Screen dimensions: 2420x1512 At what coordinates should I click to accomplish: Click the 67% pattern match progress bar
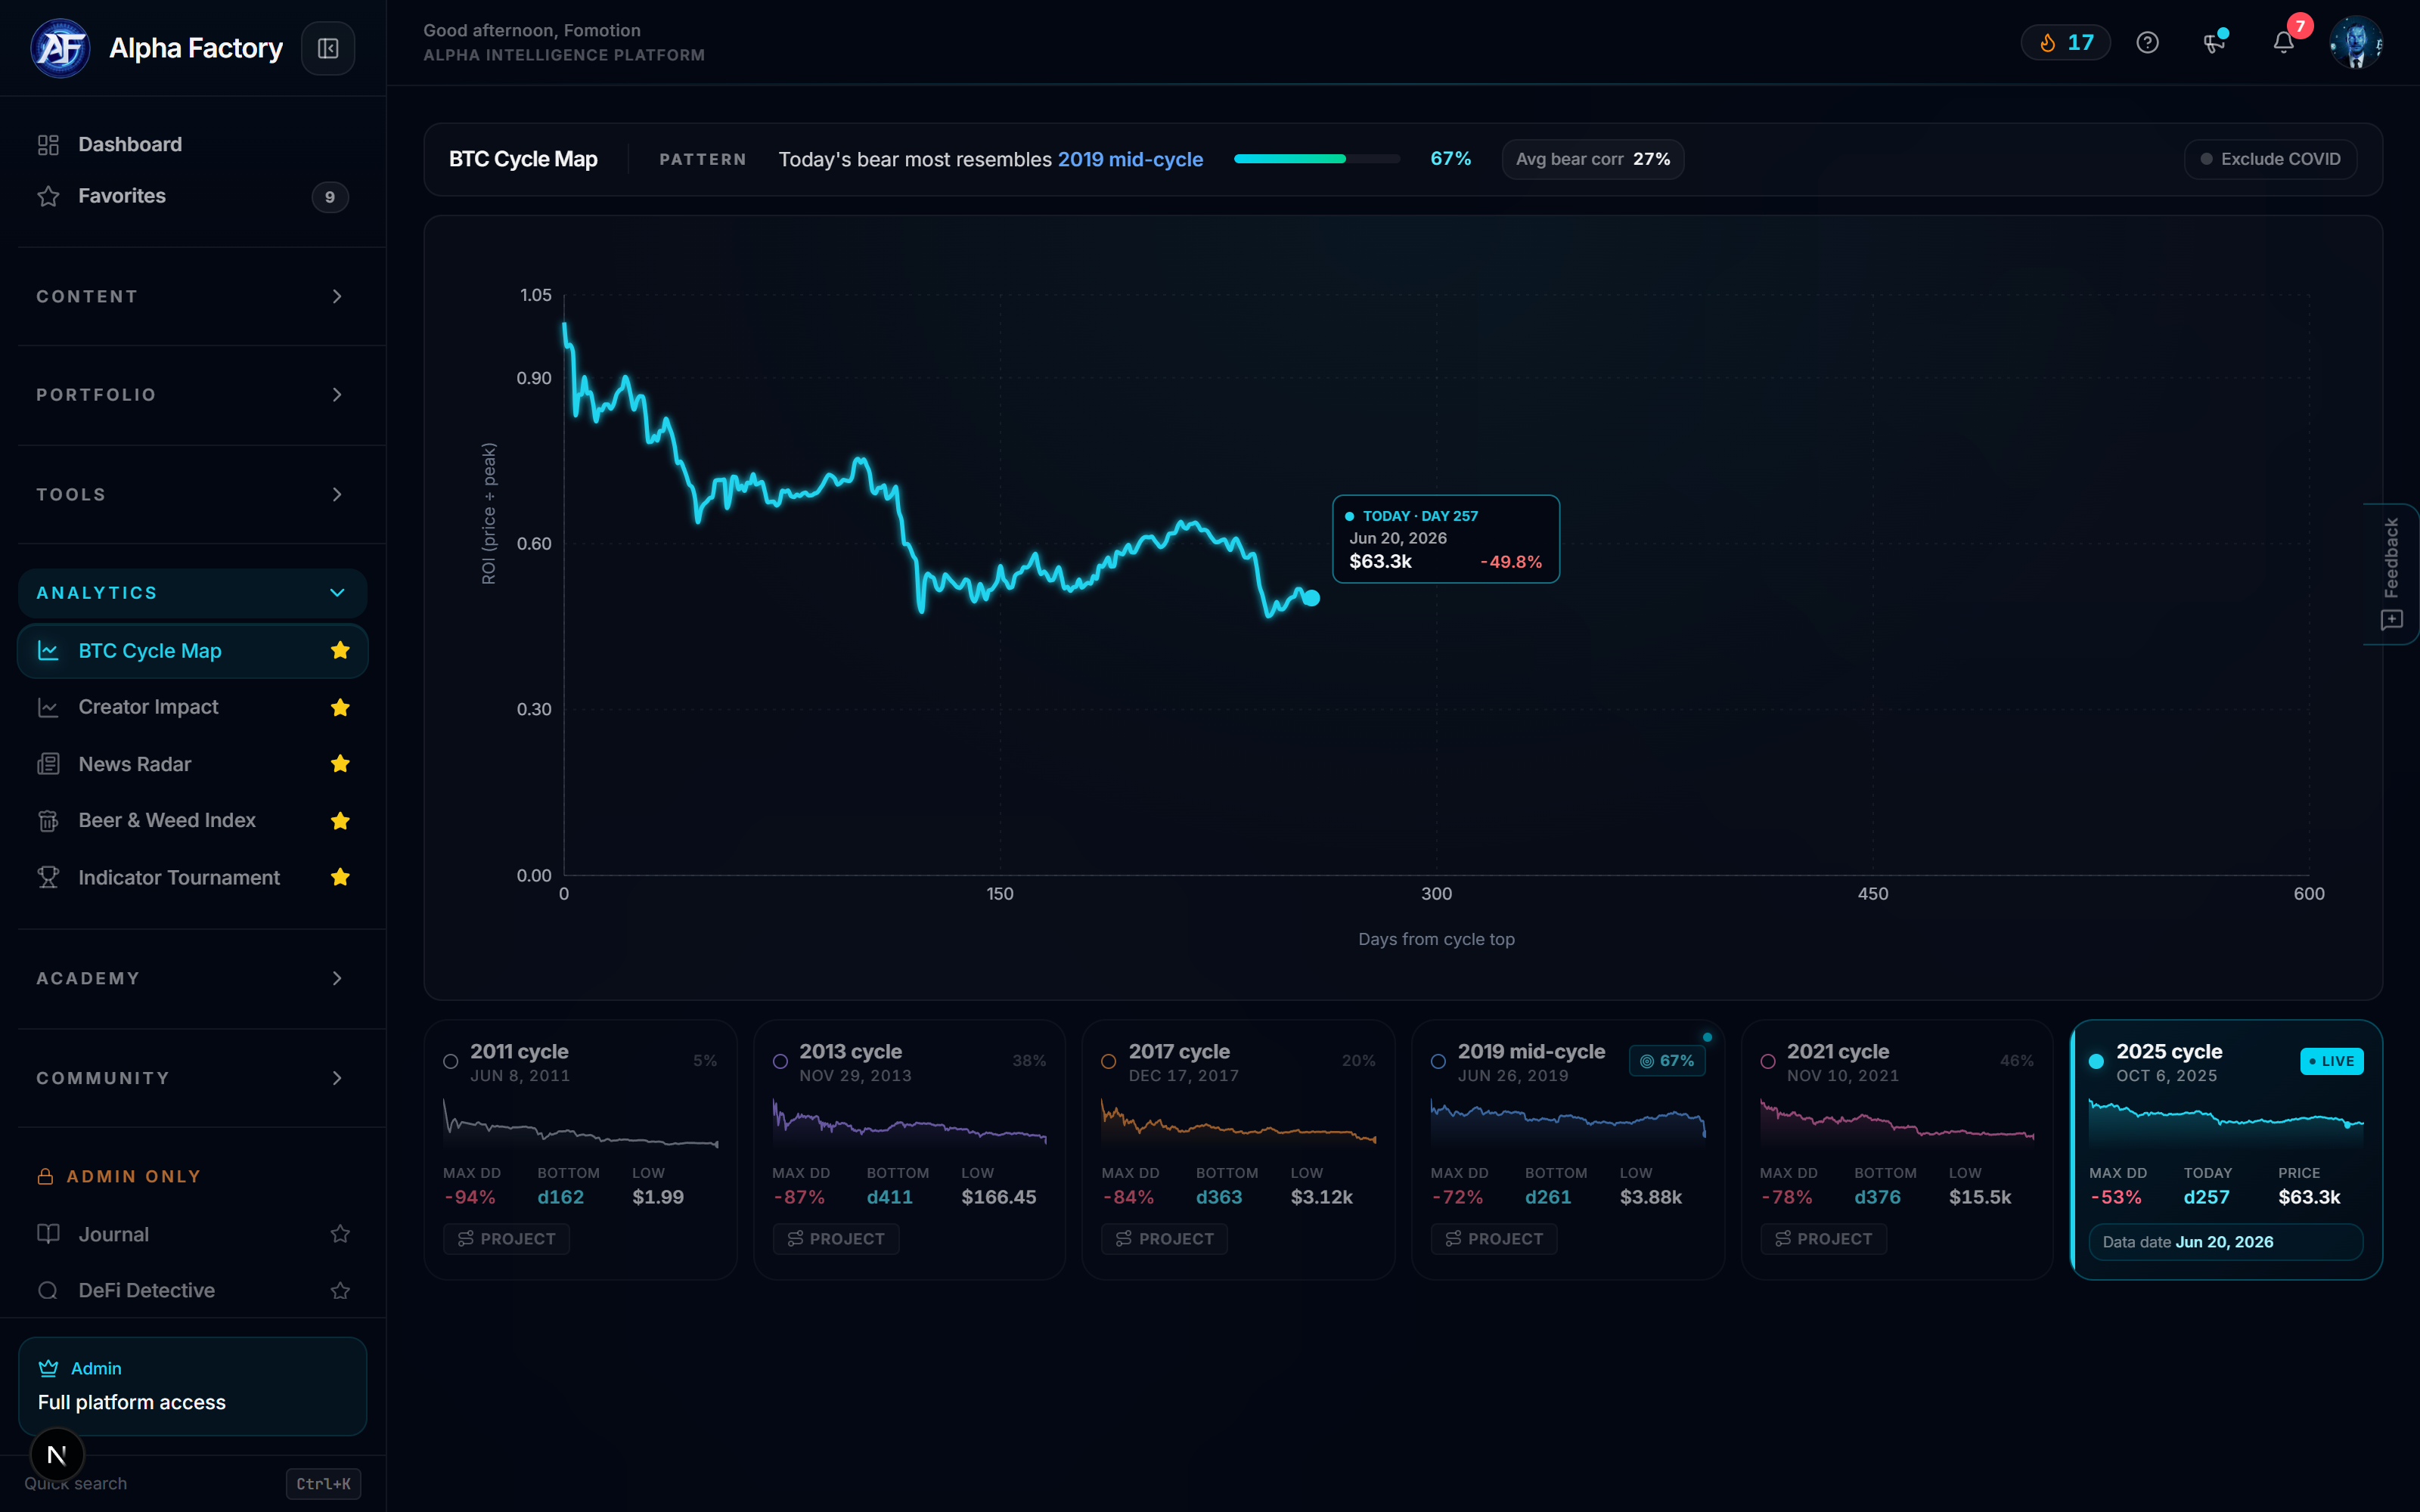(x=1317, y=159)
